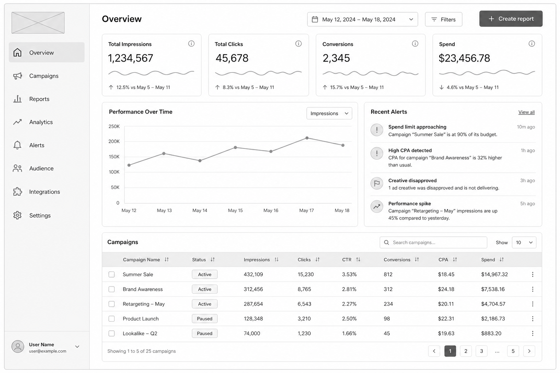Image resolution: width=560 pixels, height=373 pixels.
Task: Go to page 3 of campaigns
Action: click(482, 351)
